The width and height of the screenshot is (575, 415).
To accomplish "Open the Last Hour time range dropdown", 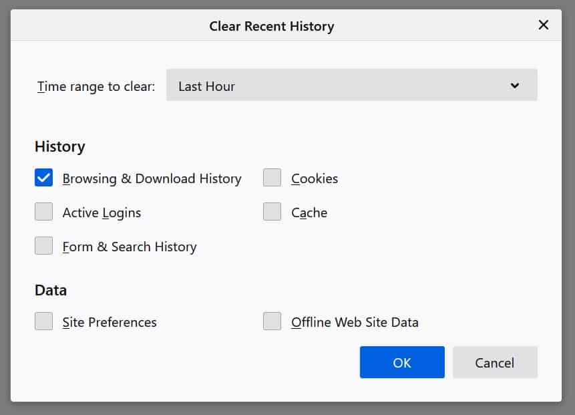I will (352, 85).
